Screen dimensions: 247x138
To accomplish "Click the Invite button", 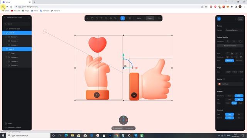I will pos(240,19).
